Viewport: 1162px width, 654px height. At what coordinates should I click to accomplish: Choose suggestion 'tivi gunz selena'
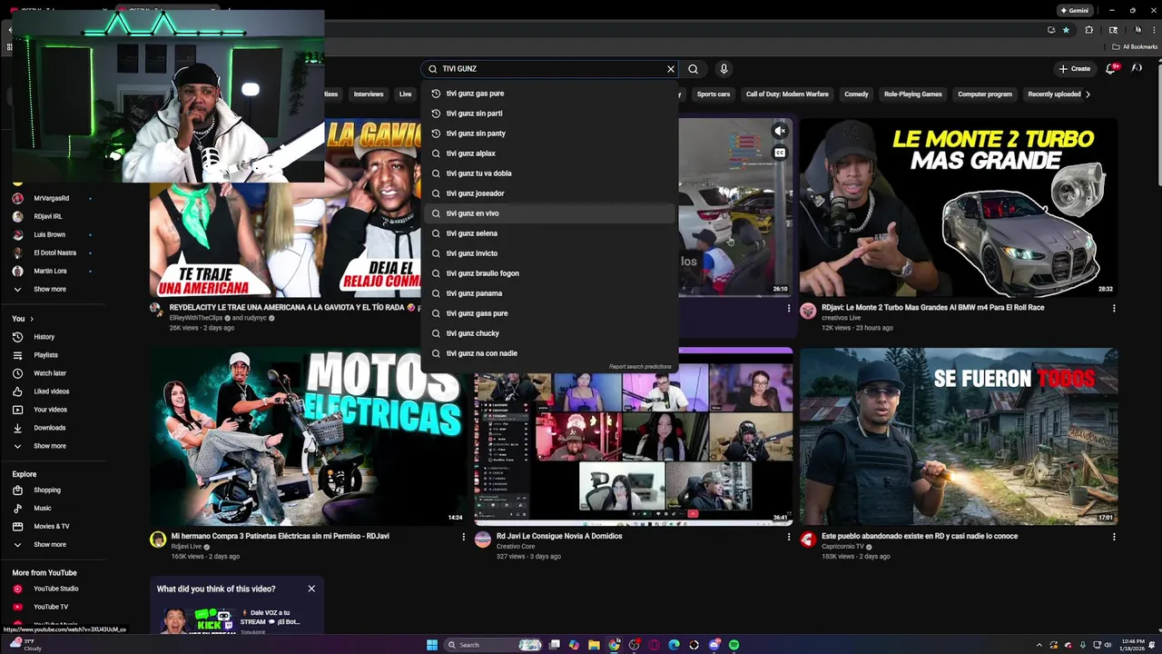pos(550,233)
